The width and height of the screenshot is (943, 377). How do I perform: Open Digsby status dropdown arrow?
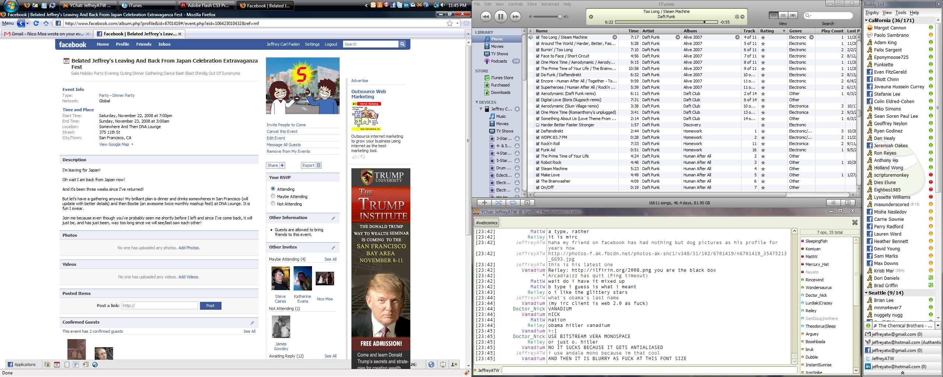(x=938, y=325)
